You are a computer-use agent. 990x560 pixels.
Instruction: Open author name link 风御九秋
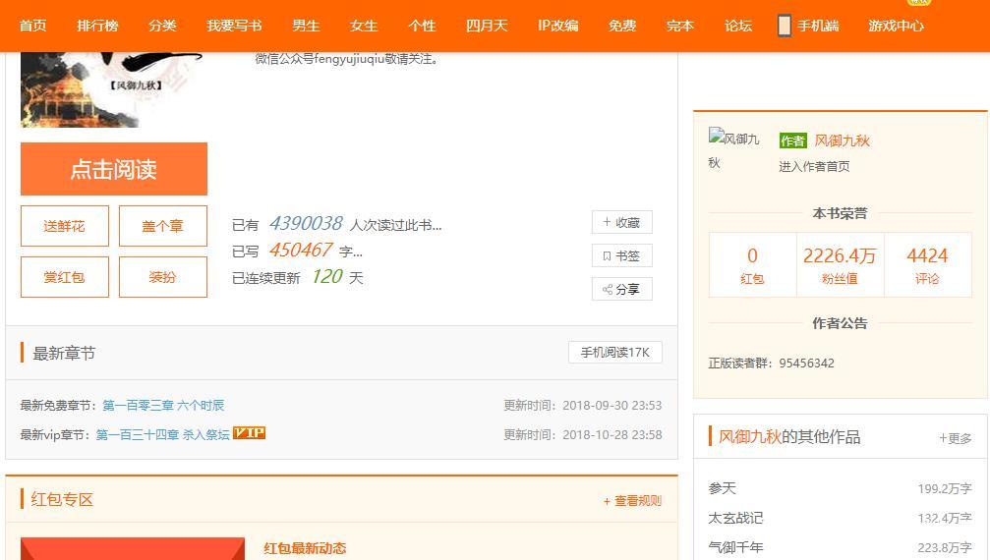click(x=842, y=140)
